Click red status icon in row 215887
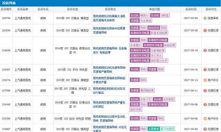 [205, 129]
